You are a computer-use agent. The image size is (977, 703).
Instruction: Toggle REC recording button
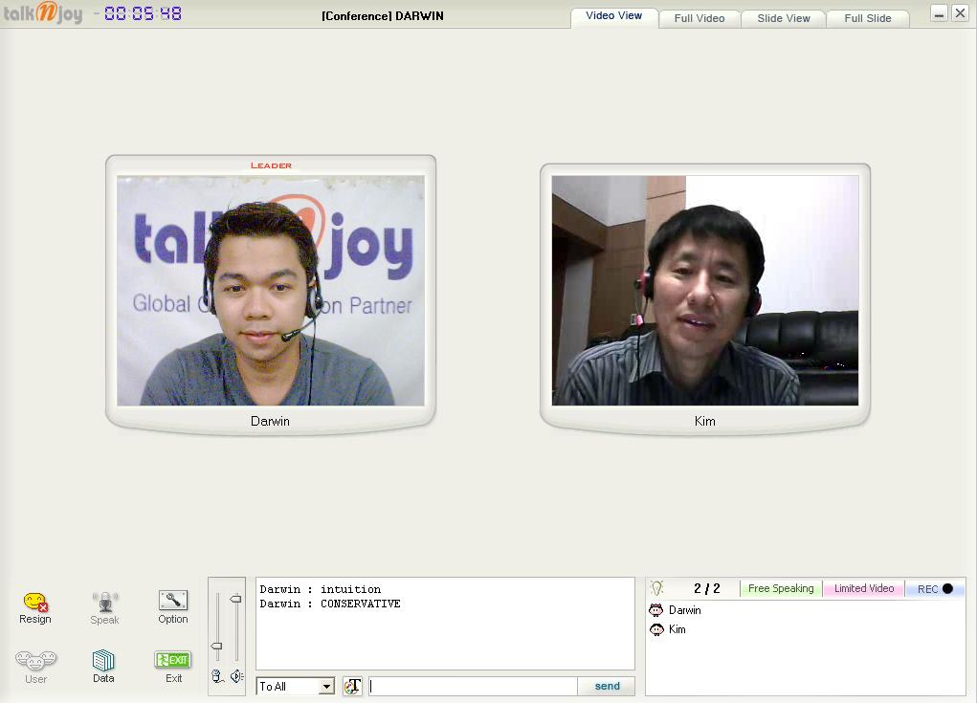pos(935,588)
